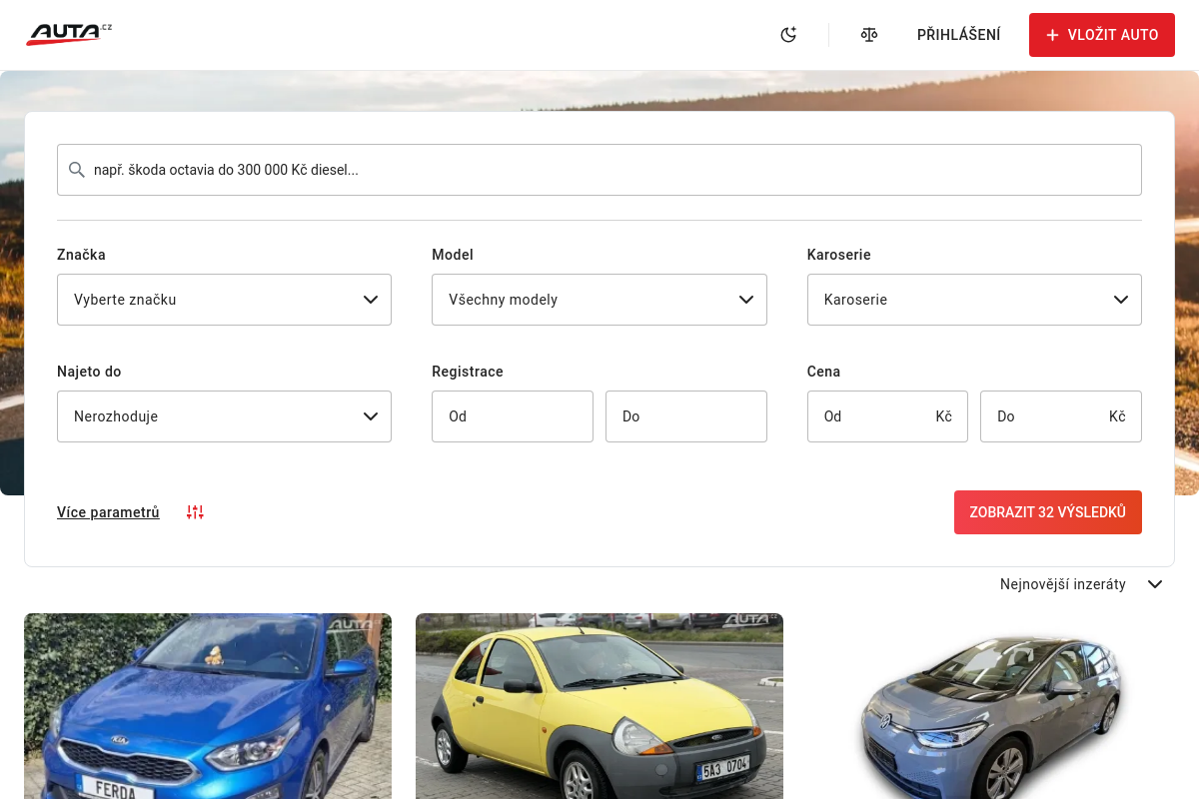
Task: Click the Registrace Do input field
Action: [685, 416]
